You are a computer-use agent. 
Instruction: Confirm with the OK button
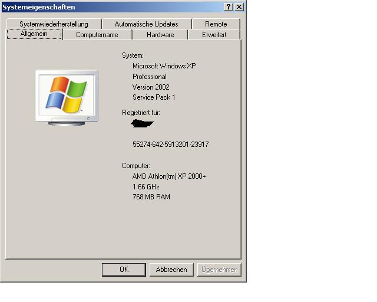pos(124,270)
